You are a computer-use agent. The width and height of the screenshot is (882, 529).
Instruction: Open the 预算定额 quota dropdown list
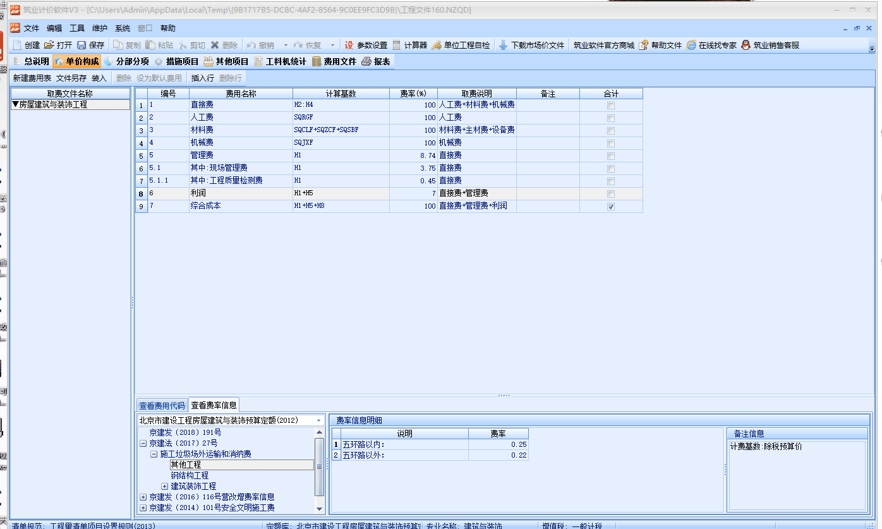pyautogui.click(x=318, y=420)
